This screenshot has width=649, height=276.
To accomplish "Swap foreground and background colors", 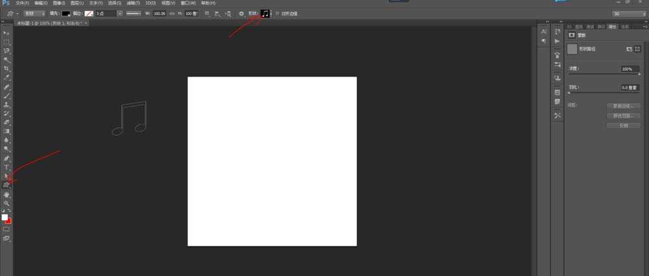I will [10, 211].
